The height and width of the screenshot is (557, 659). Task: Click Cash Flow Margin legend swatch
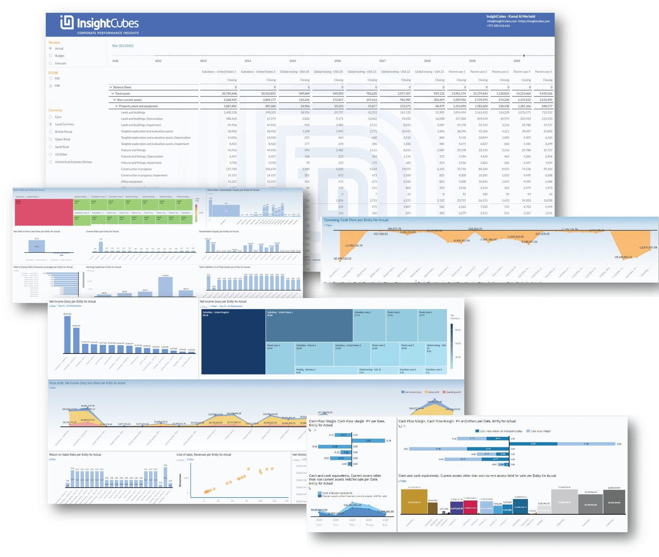coord(528,431)
